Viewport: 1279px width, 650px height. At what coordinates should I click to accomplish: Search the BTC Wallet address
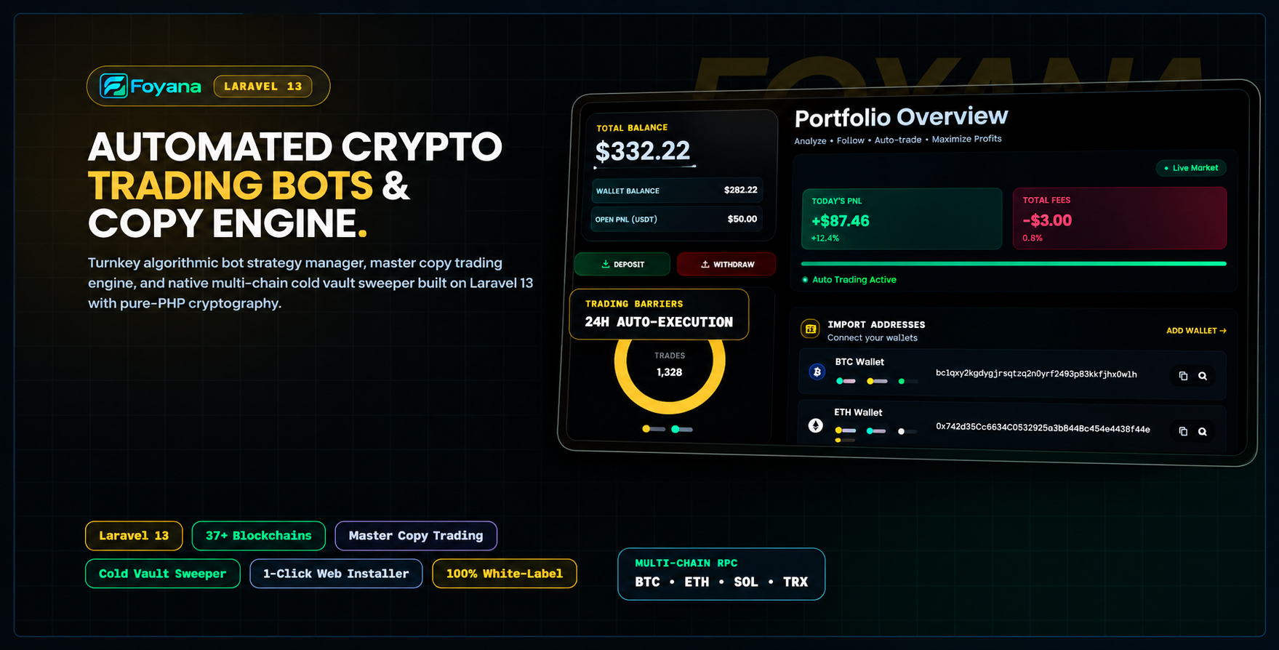[1203, 376]
